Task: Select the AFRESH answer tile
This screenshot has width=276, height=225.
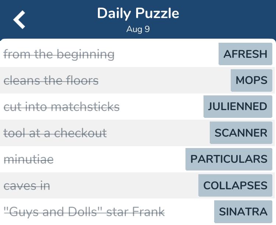Action: 245,54
